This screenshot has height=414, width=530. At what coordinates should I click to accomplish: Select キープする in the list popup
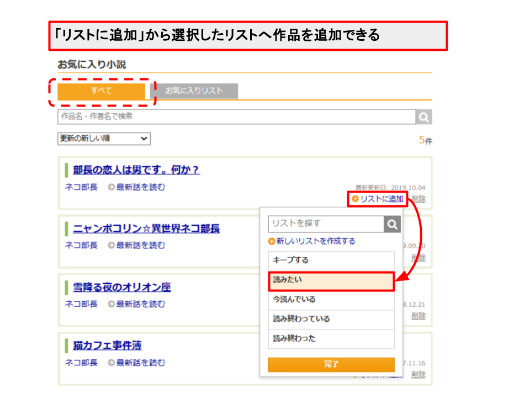click(x=331, y=259)
